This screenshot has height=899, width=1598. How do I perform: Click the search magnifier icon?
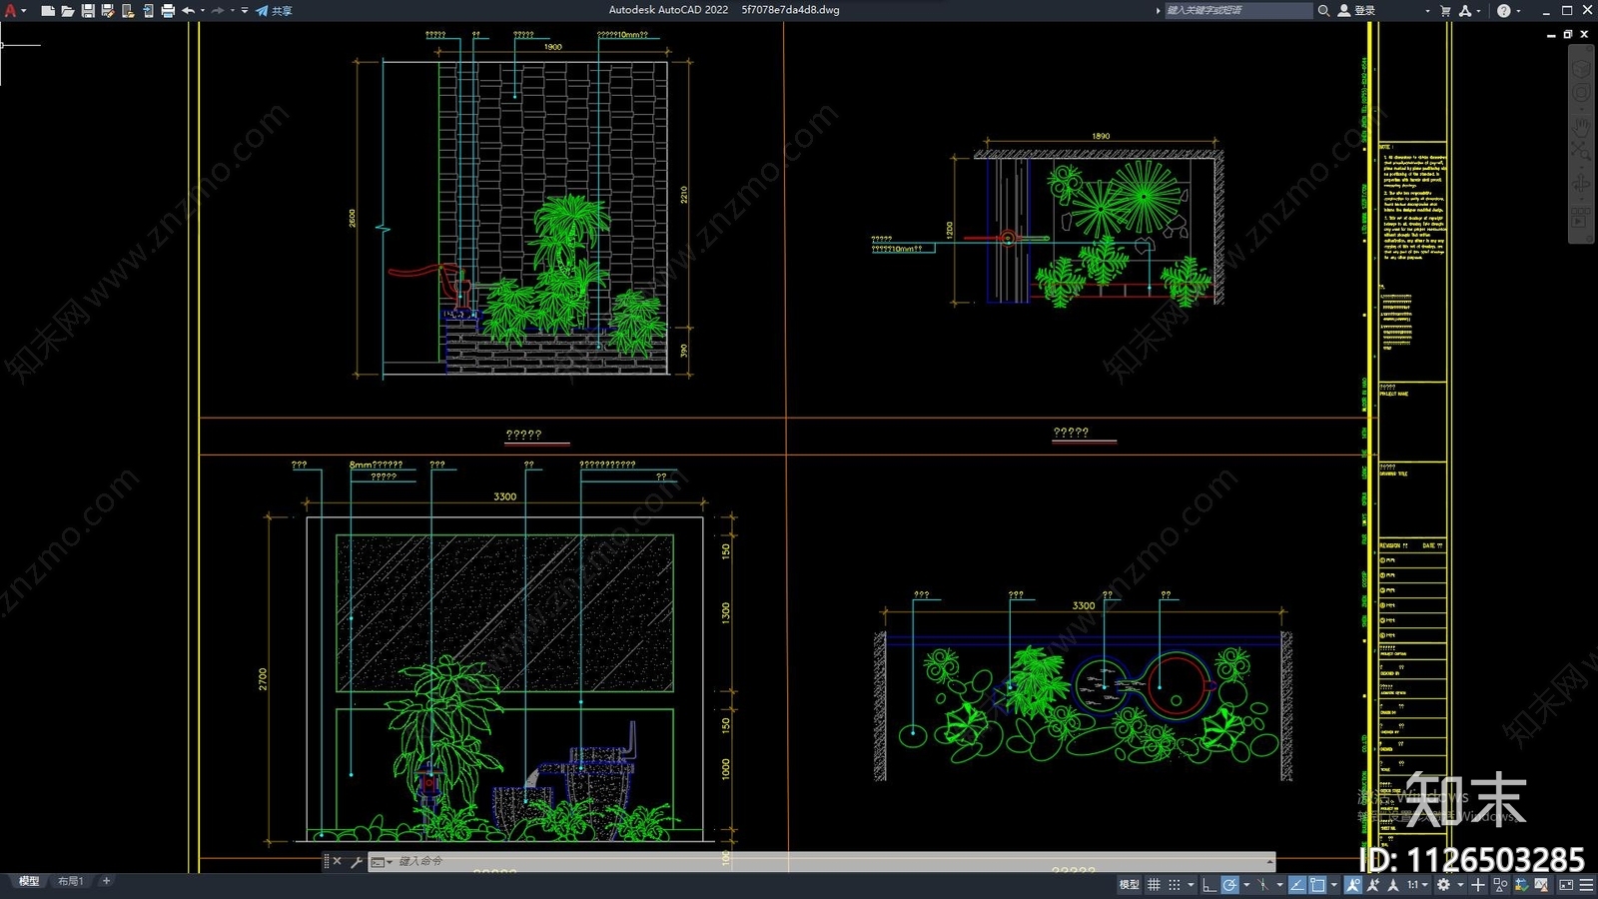pyautogui.click(x=1323, y=10)
